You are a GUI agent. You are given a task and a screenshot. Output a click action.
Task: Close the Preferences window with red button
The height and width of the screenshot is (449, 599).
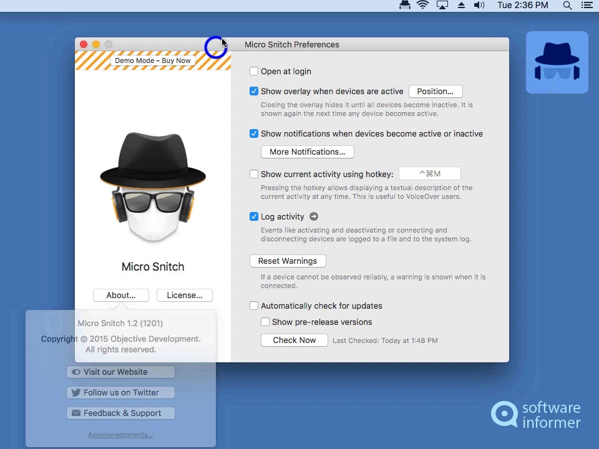84,44
